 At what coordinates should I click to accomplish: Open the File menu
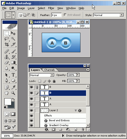tap(4, 8)
